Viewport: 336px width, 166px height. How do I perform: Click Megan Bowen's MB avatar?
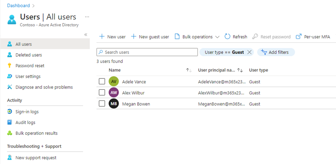(114, 104)
